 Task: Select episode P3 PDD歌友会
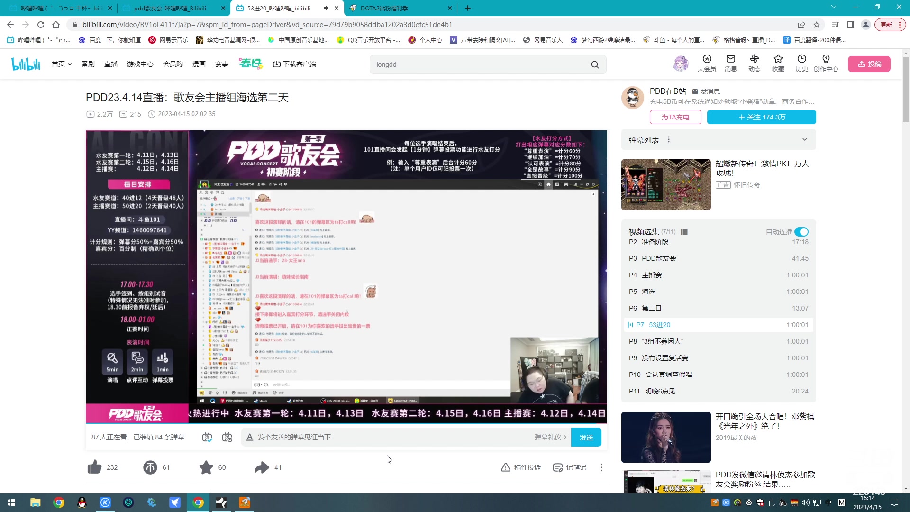pyautogui.click(x=719, y=258)
